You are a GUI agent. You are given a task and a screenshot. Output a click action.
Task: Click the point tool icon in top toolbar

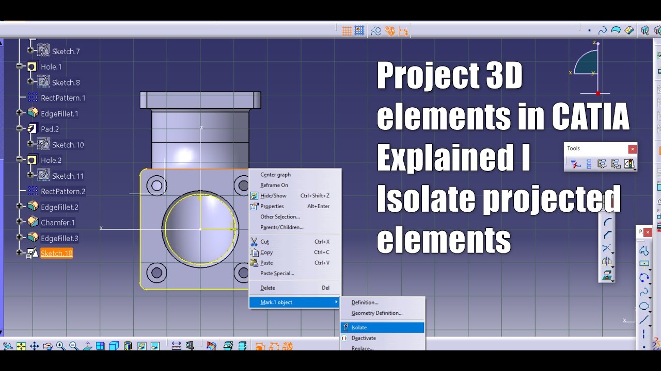pyautogui.click(x=589, y=31)
